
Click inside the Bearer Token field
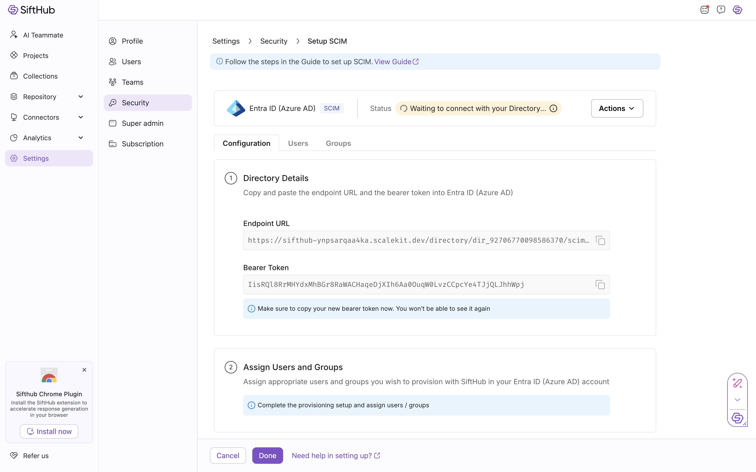tap(406, 284)
